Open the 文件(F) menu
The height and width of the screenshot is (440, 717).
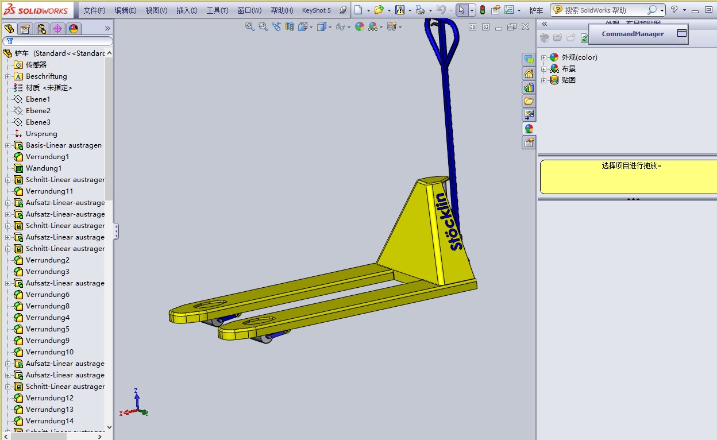[94, 10]
